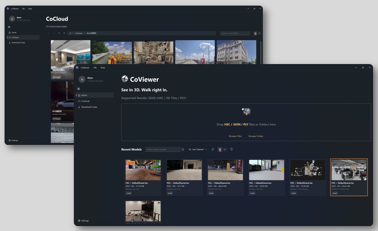
Task: Open File menu in the front window
Action: (95, 68)
